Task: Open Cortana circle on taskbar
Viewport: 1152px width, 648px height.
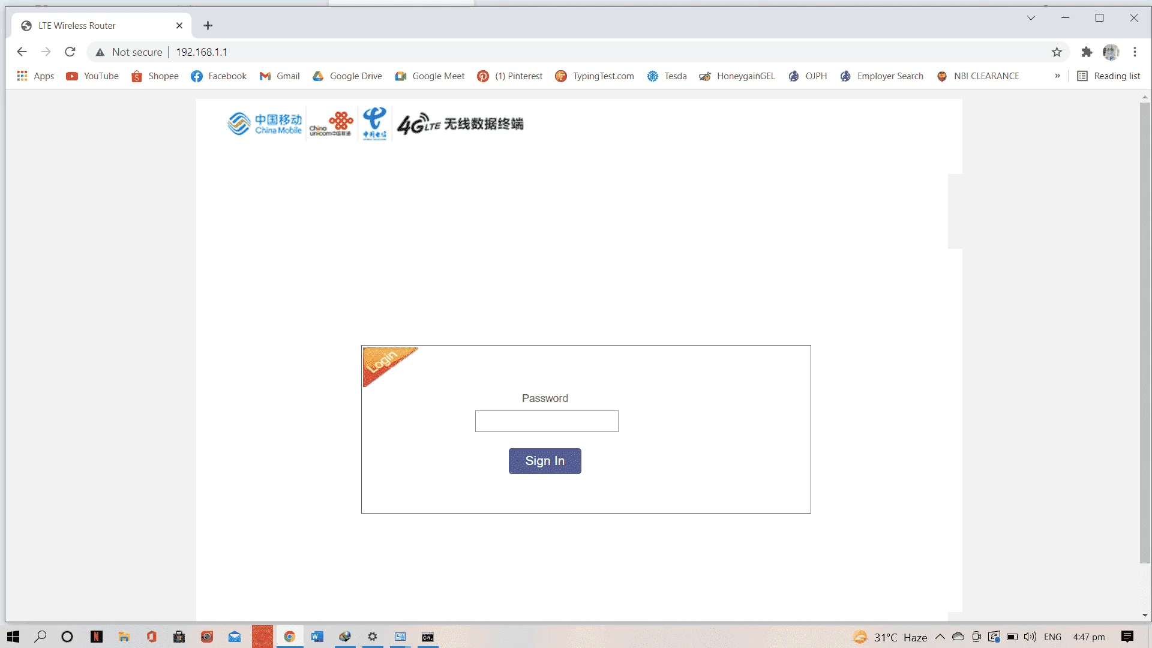Action: pyautogui.click(x=67, y=637)
